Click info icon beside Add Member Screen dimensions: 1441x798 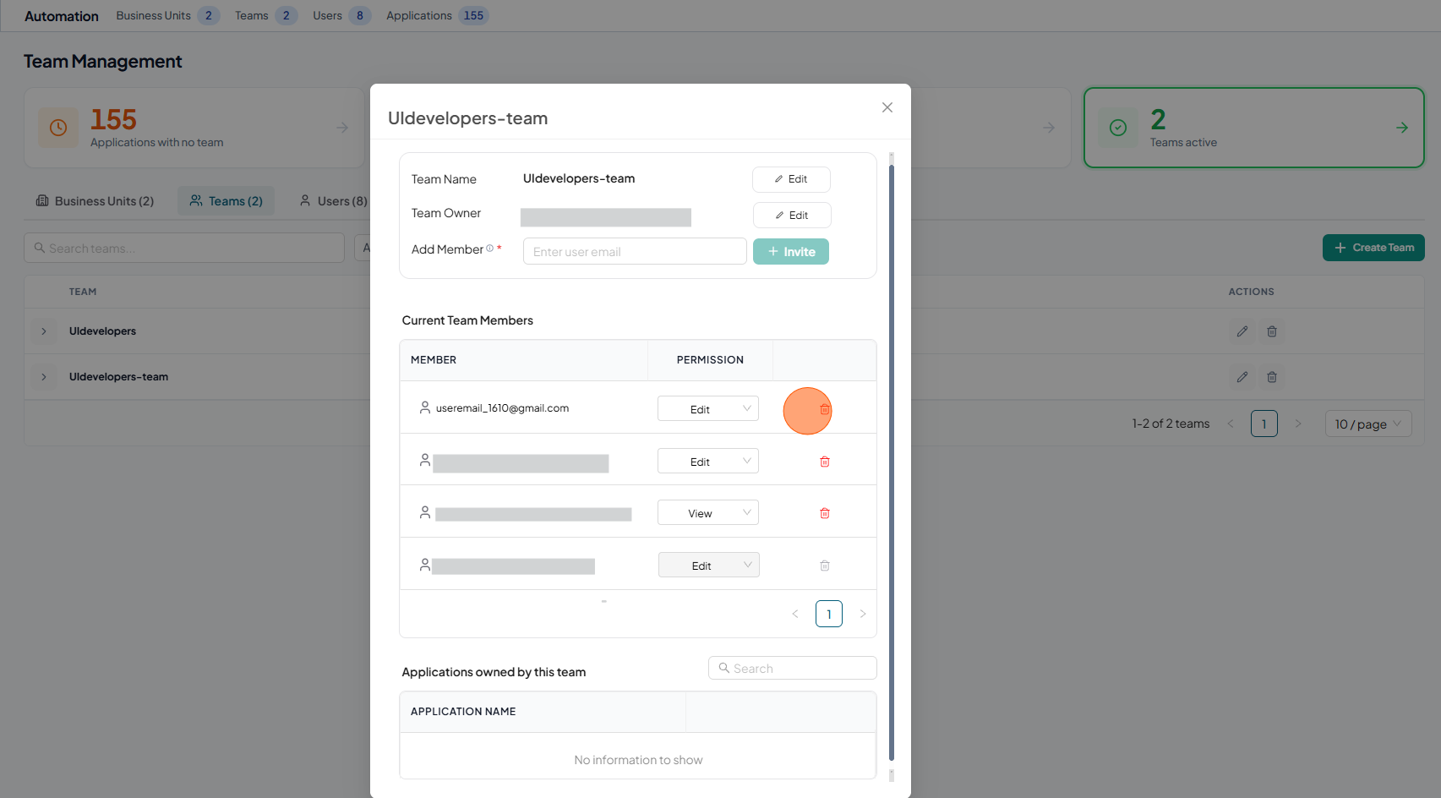click(490, 249)
